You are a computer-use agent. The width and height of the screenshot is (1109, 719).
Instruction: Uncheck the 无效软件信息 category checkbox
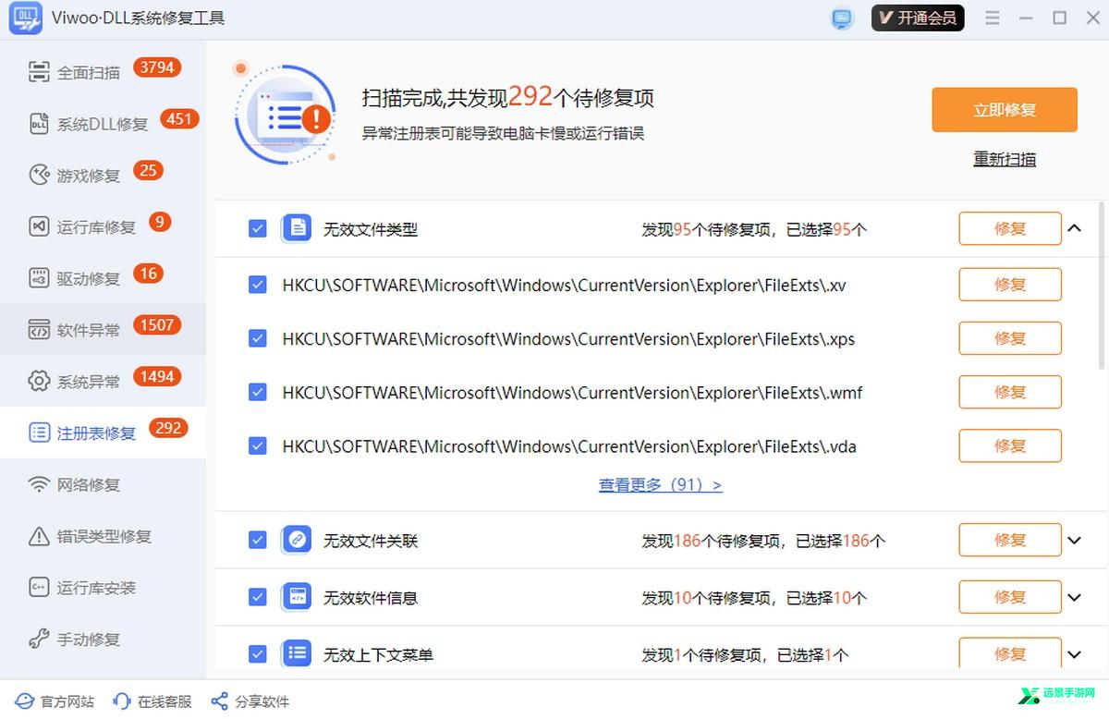tap(258, 597)
